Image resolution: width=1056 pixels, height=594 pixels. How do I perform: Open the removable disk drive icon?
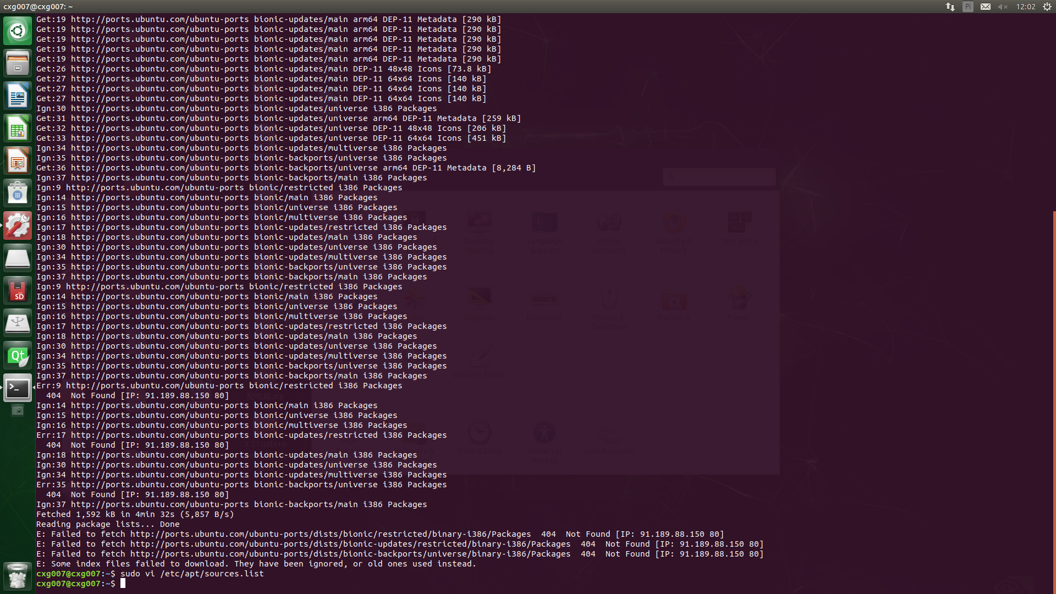pyautogui.click(x=18, y=258)
